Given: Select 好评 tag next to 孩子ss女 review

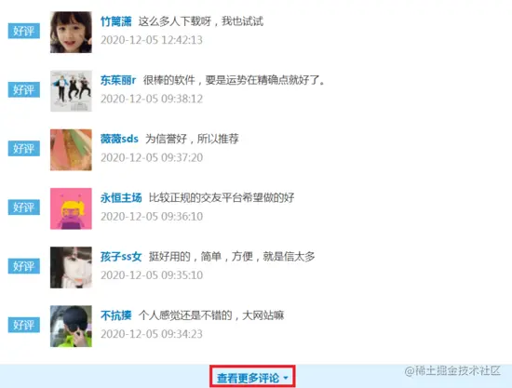Looking at the screenshot, I should coord(24,266).
